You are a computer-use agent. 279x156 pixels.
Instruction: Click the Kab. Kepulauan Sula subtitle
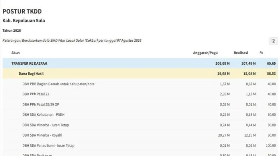pos(24,21)
